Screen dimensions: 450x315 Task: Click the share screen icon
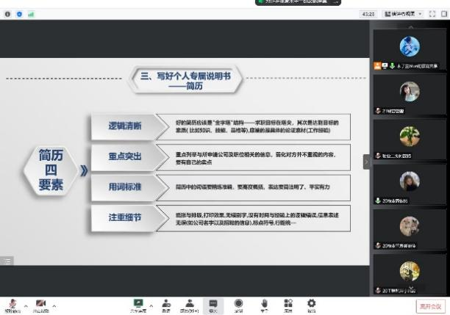click(x=137, y=303)
